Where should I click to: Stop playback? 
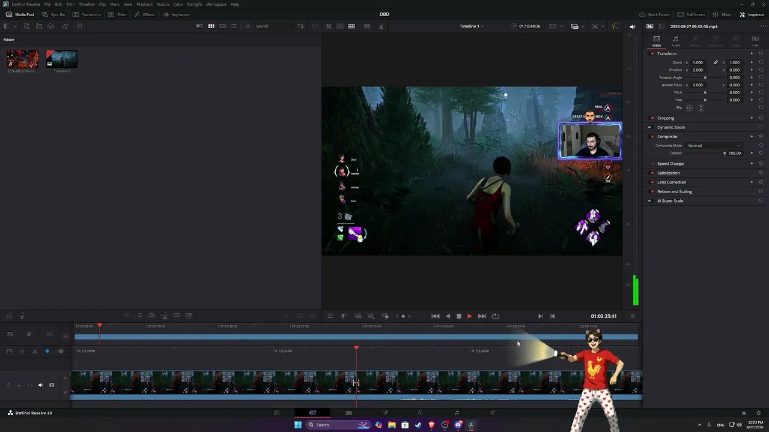[458, 316]
